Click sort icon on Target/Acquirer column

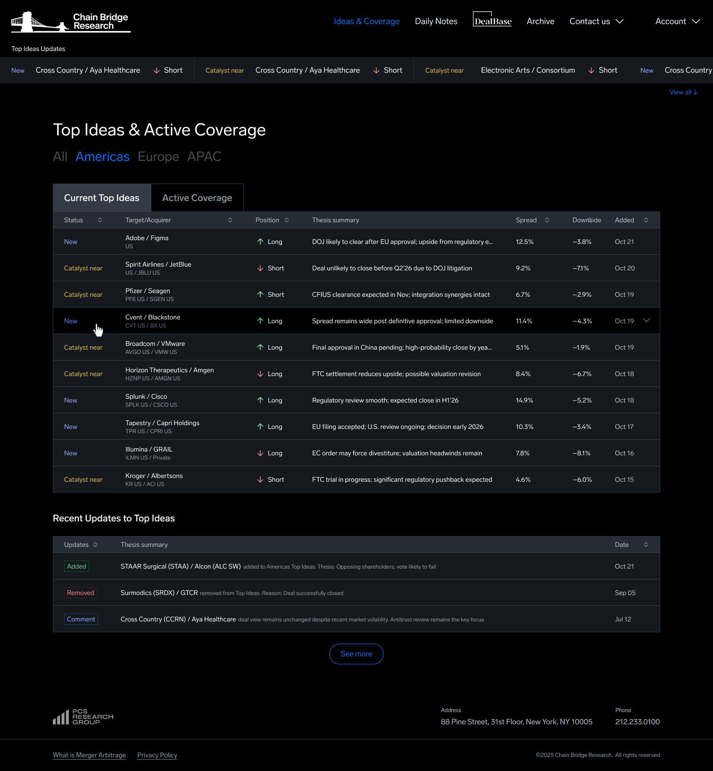point(230,220)
